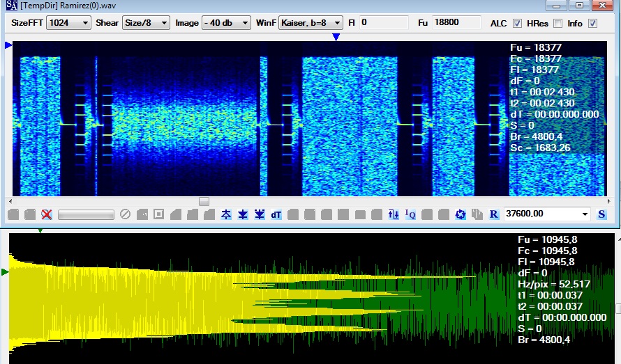The height and width of the screenshot is (364, 621).
Task: Minimize the Ramirez(0).wav window
Action: pos(556,6)
